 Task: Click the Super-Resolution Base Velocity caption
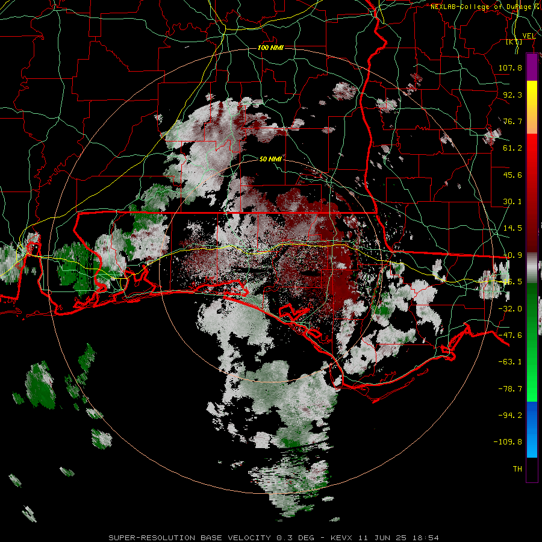coord(274,538)
